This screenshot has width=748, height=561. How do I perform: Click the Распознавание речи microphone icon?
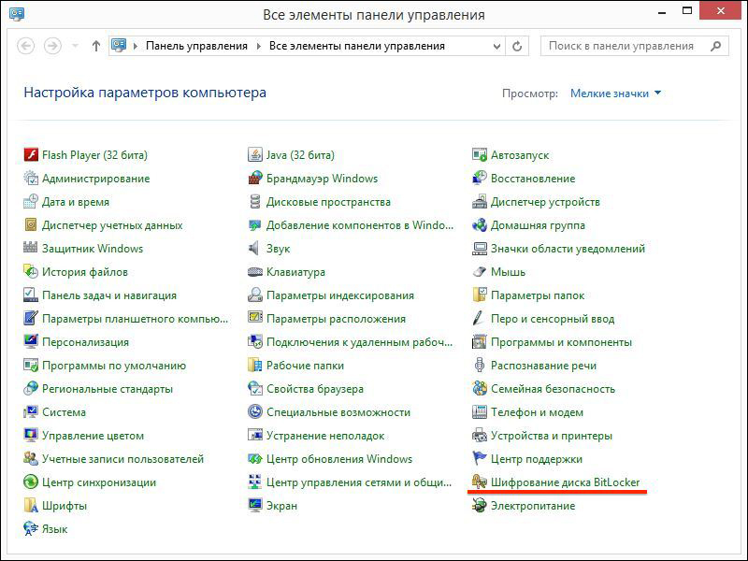[480, 365]
